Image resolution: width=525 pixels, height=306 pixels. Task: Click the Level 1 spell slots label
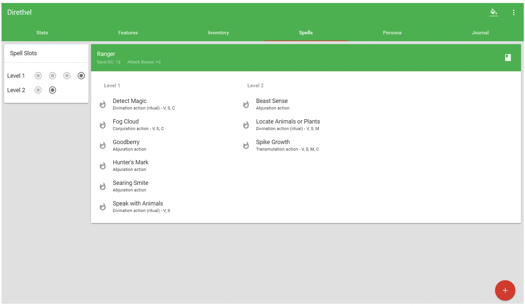16,76
